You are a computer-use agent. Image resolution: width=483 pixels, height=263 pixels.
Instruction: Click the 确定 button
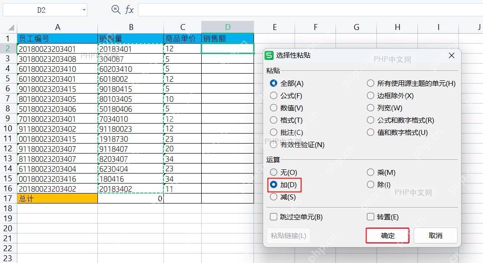click(x=387, y=236)
